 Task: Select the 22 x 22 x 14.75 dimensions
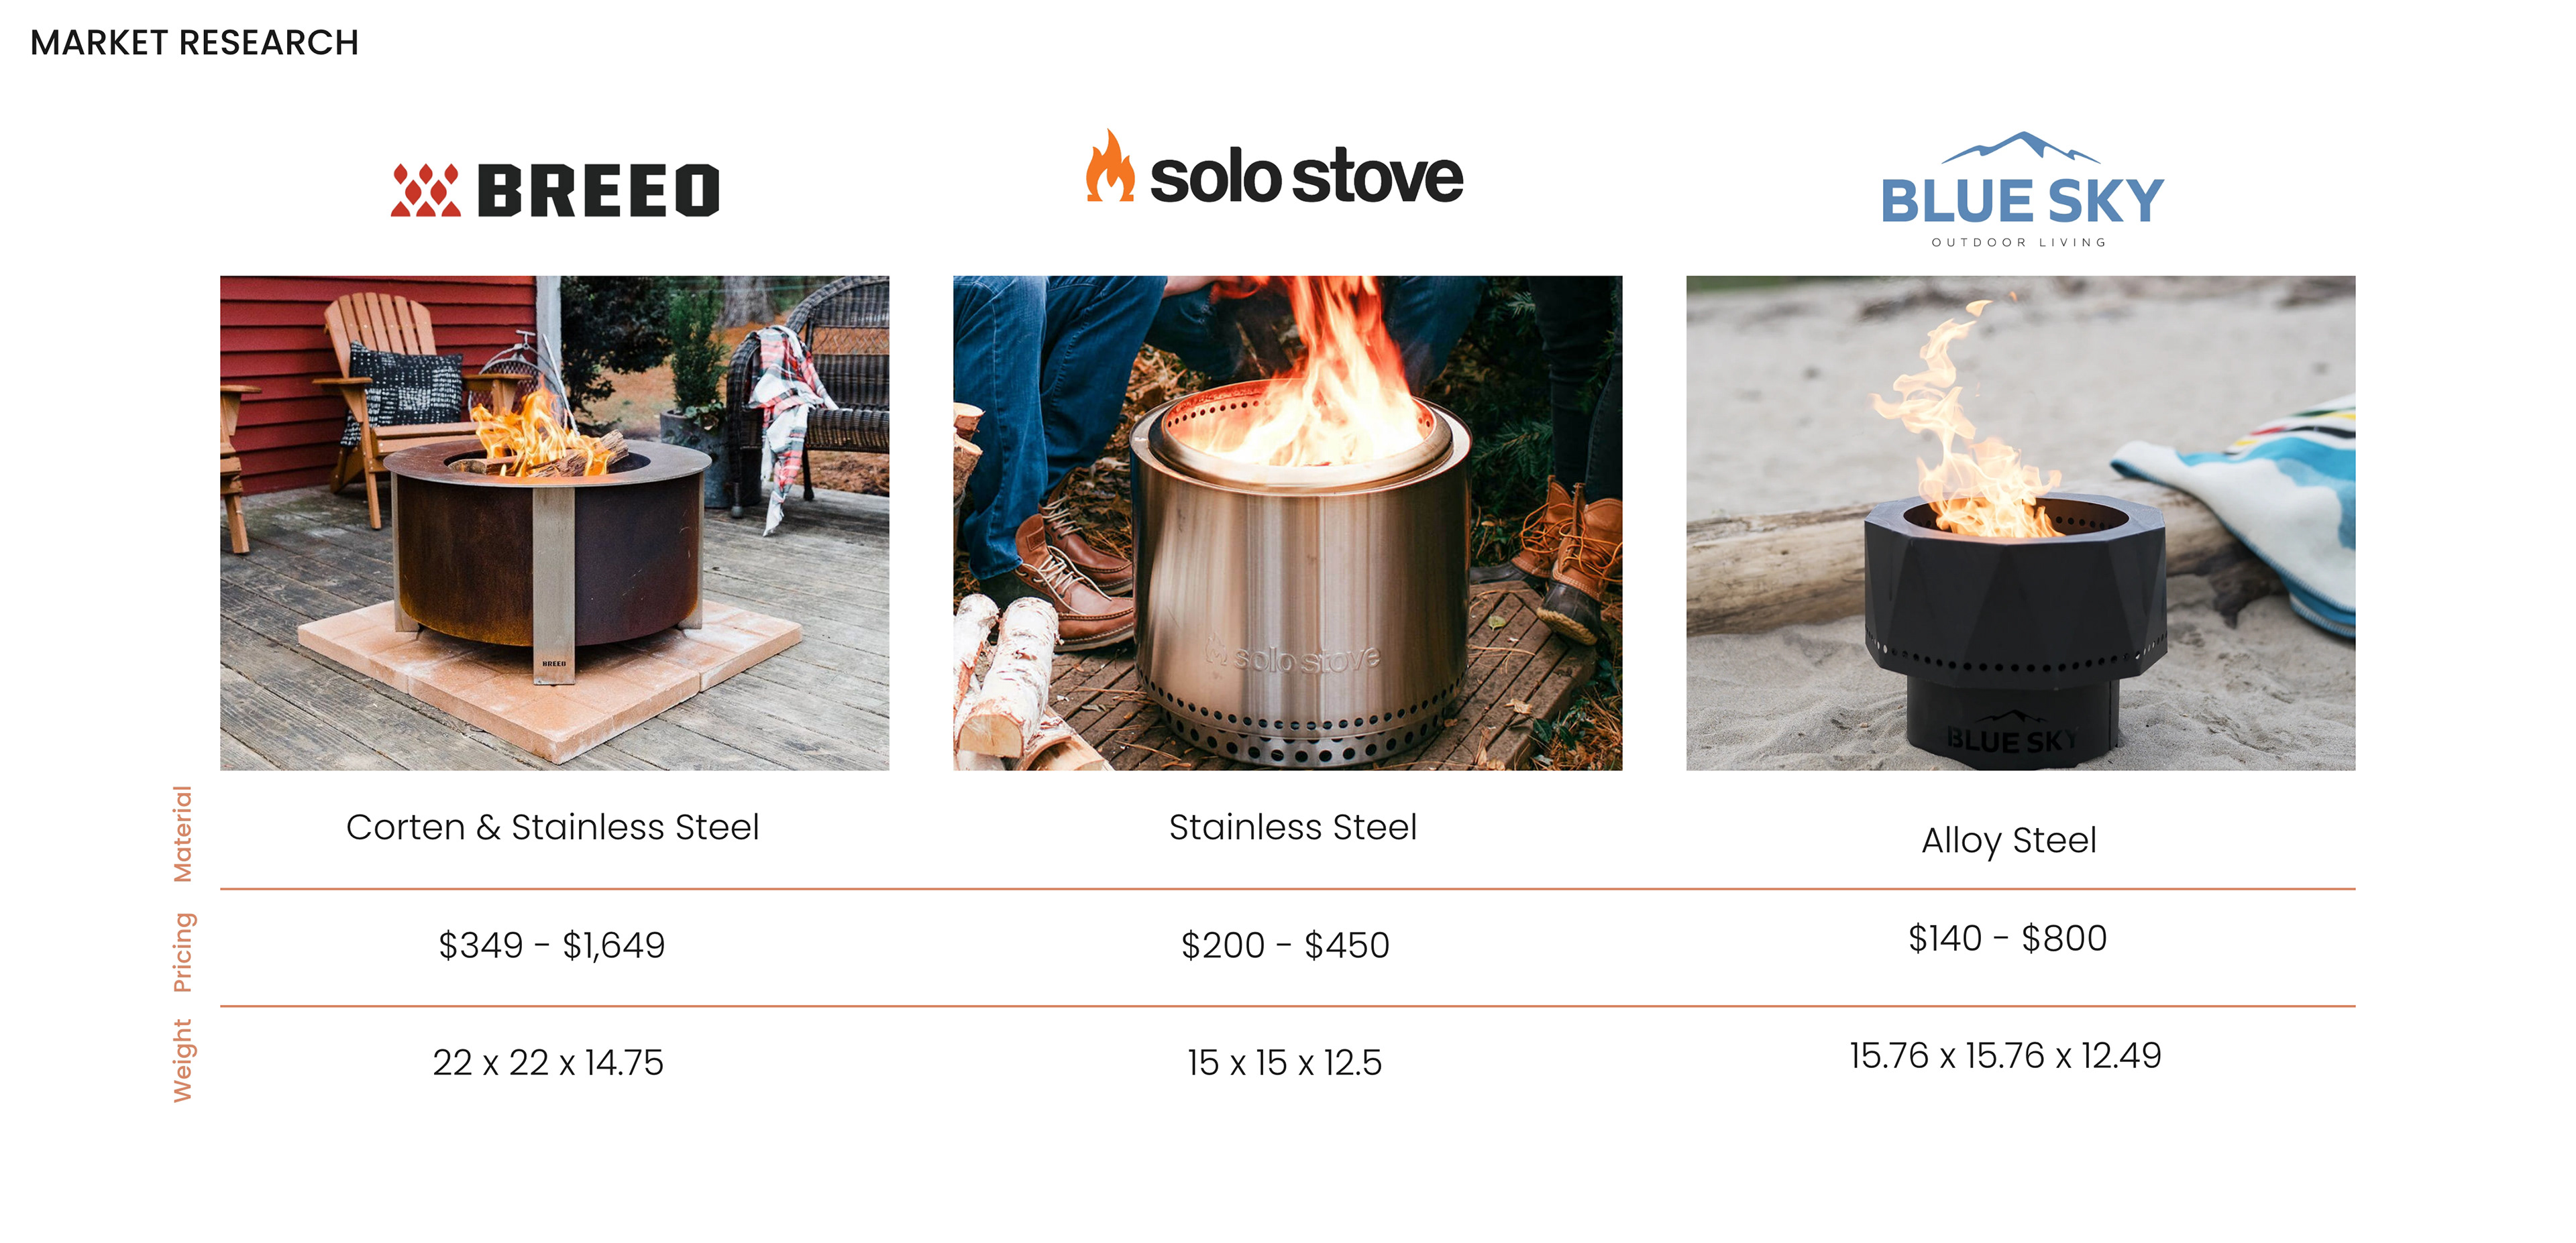[x=548, y=1062]
